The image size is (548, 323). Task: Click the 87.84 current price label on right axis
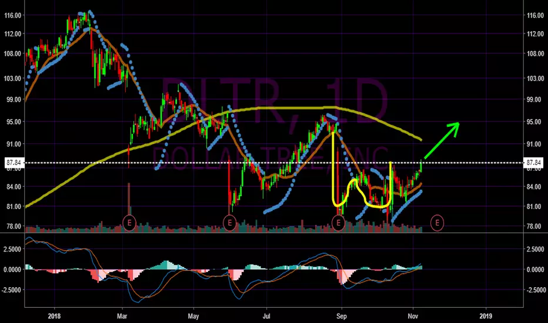534,163
